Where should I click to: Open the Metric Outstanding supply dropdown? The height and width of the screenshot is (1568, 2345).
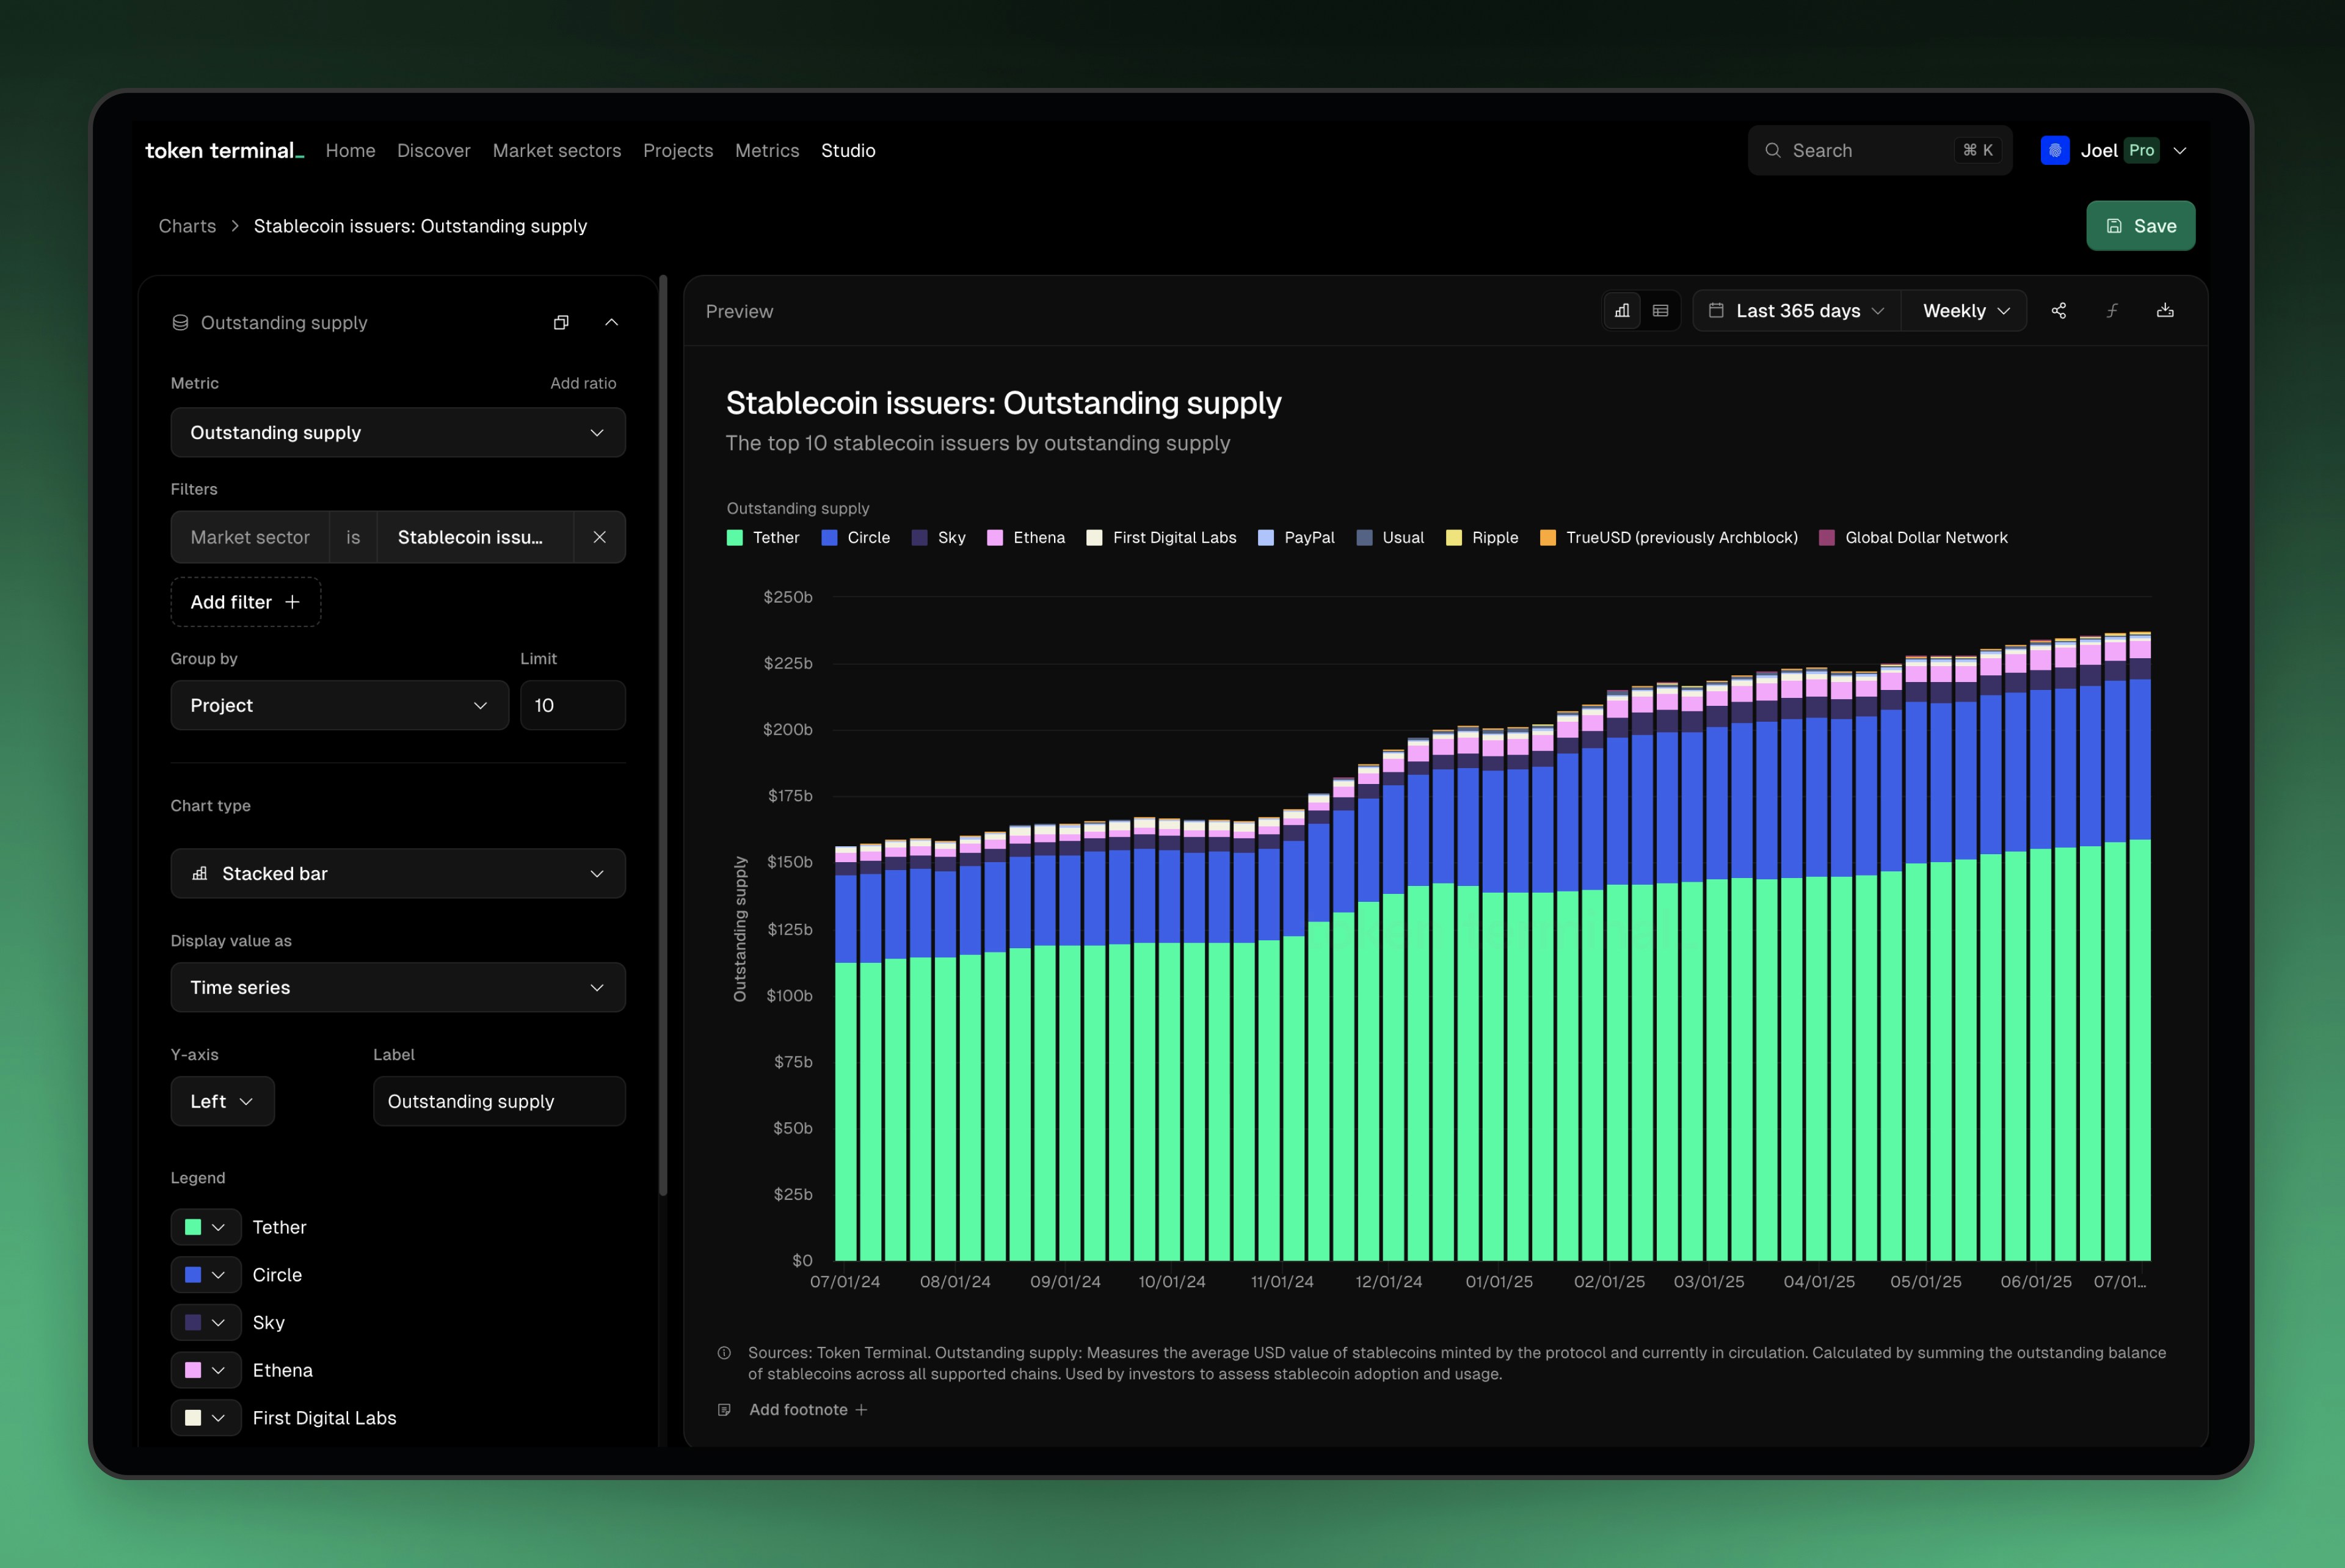[398, 432]
